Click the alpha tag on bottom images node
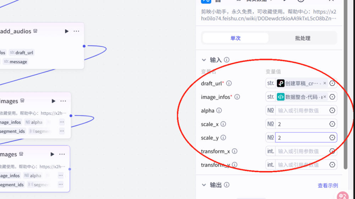Image resolution: width=355 pixels, height=199 pixels. click(x=33, y=176)
